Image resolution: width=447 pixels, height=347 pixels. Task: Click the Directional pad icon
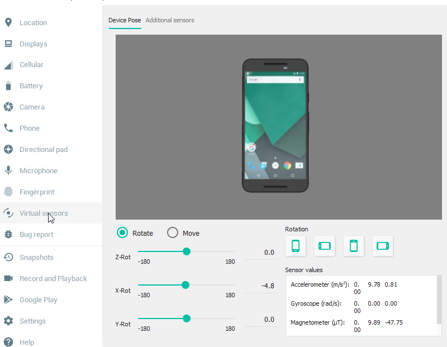click(x=8, y=149)
